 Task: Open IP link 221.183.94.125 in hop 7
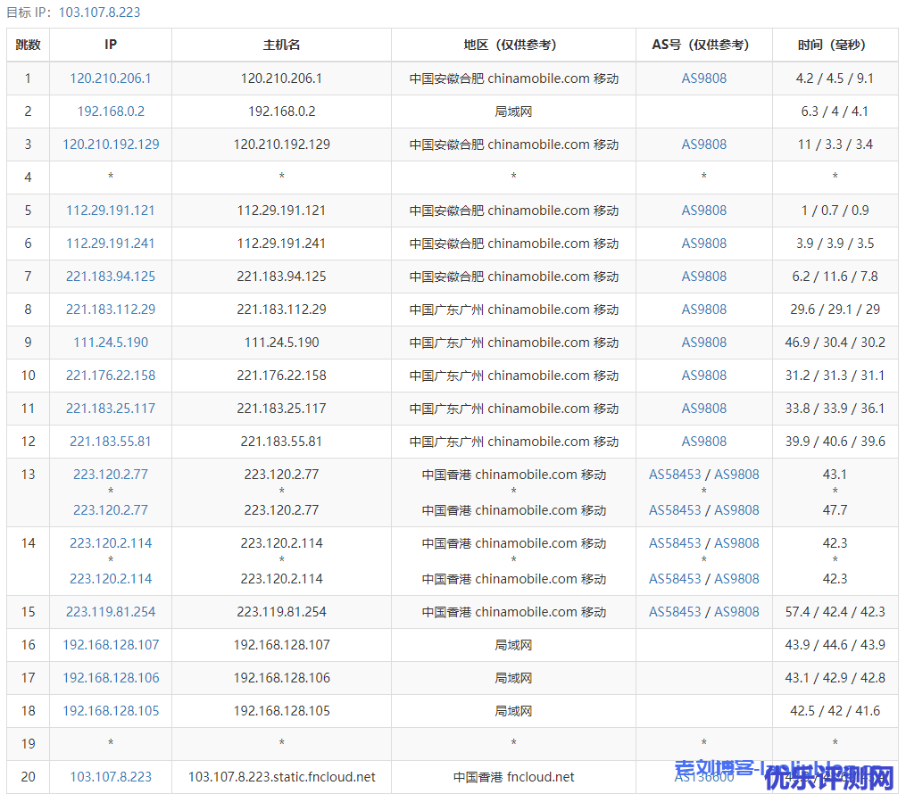111,277
